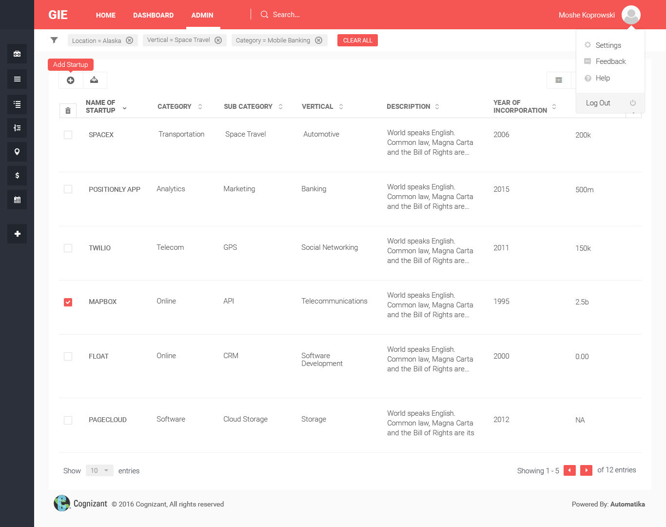The image size is (666, 527).
Task: Click the Cloud Storage sub category cell
Action: point(245,419)
